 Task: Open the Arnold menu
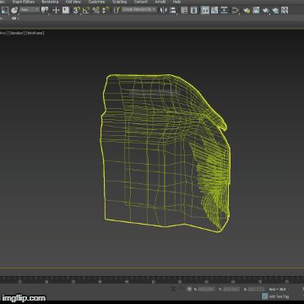pos(160,2)
